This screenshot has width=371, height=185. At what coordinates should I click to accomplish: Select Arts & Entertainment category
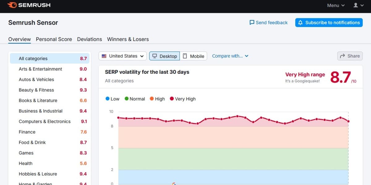coord(49,69)
